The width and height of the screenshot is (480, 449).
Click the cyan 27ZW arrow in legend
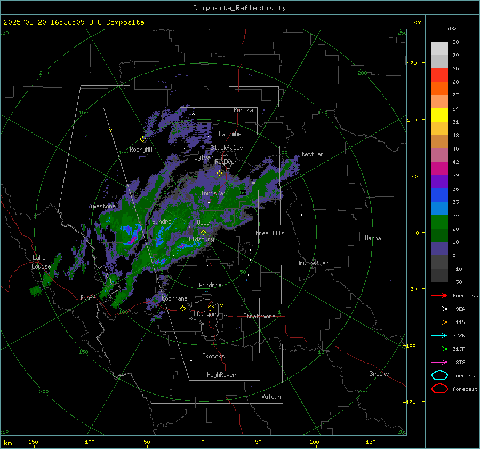click(439, 336)
